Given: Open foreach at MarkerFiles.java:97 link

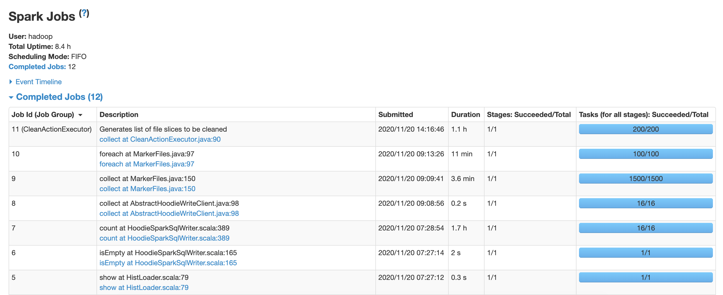Looking at the screenshot, I should pyautogui.click(x=147, y=164).
